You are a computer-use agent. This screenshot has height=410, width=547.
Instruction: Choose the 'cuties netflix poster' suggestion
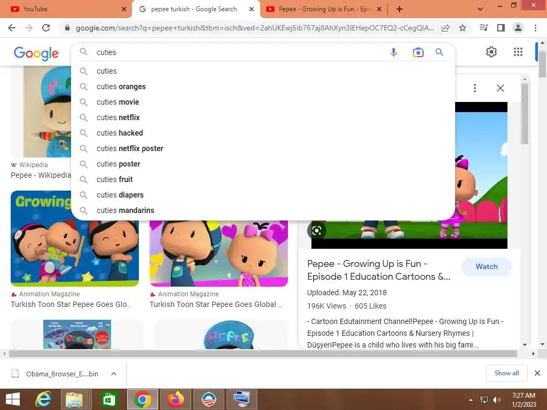coord(263,148)
